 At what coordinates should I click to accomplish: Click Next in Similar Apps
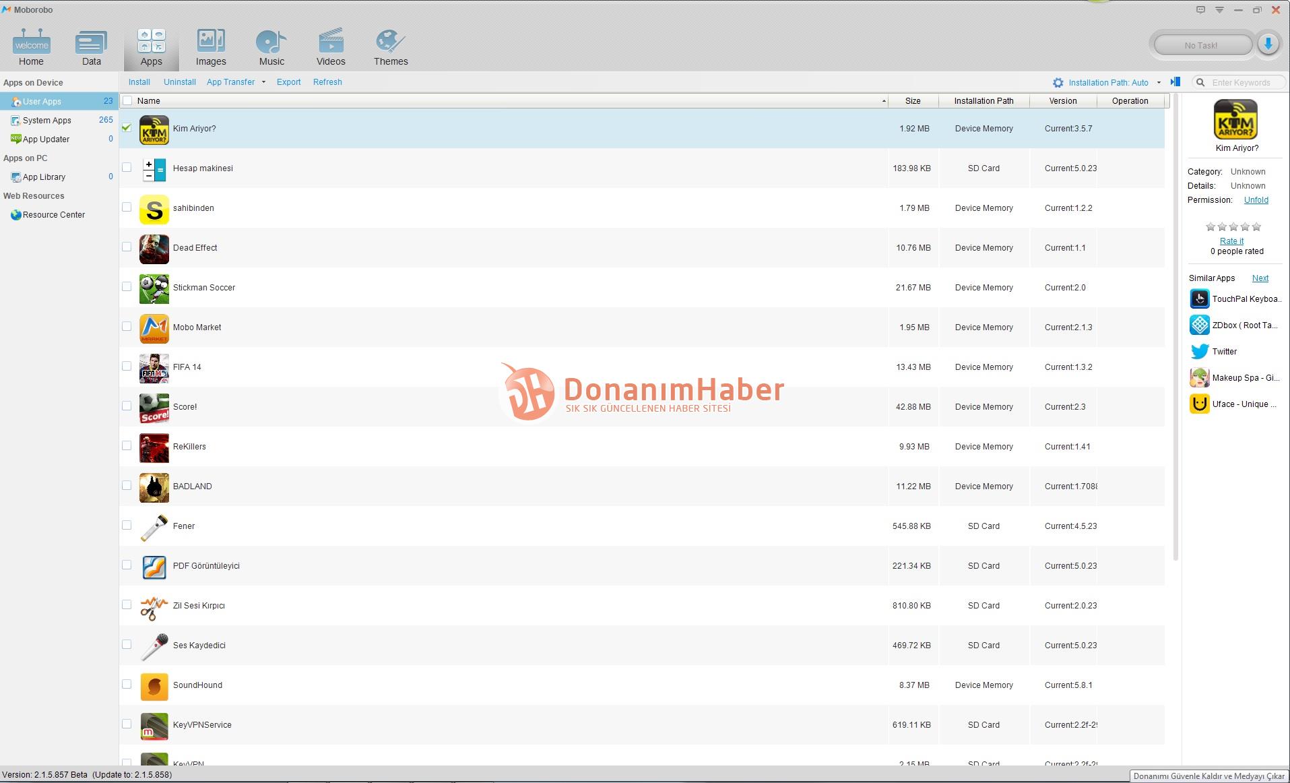[x=1260, y=278]
